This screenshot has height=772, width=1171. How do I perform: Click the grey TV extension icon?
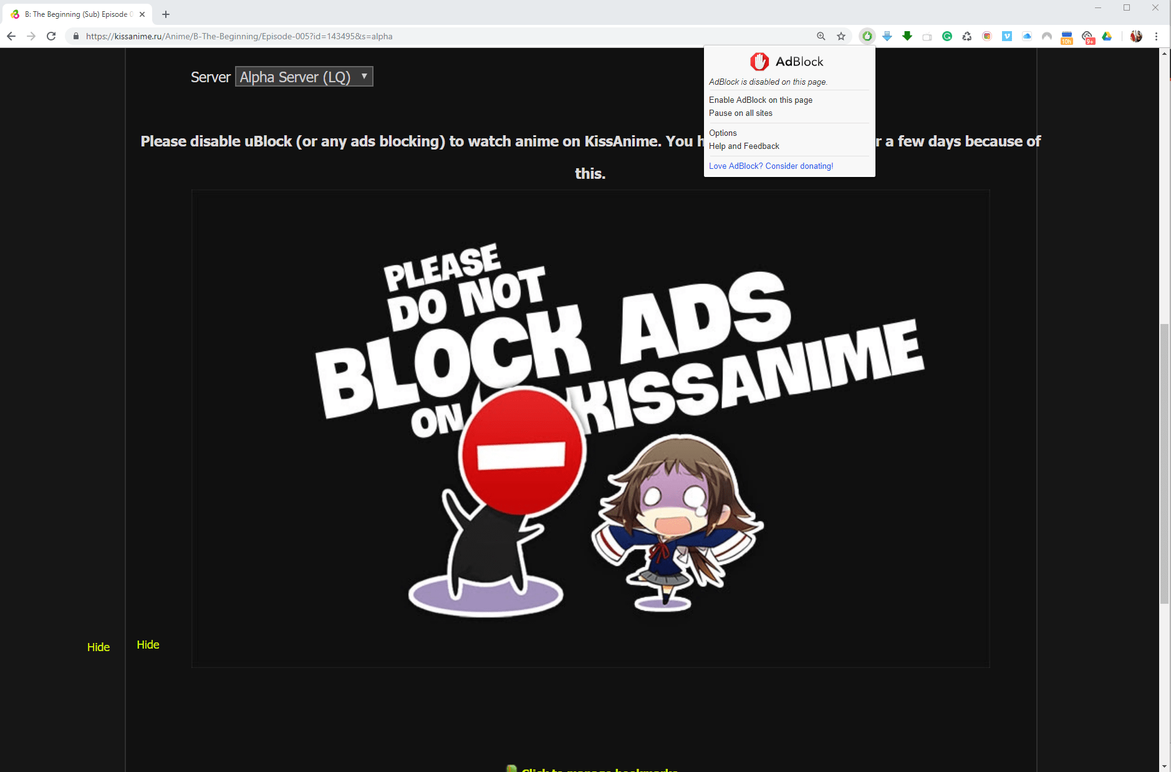pyautogui.click(x=927, y=37)
